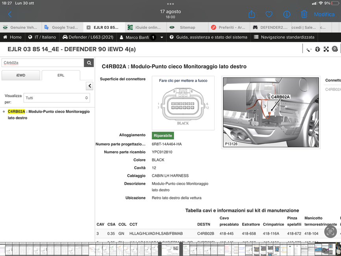Collapse the sidebar with left chevron
Image resolution: width=341 pixels, height=256 pixels.
pyautogui.click(x=90, y=86)
